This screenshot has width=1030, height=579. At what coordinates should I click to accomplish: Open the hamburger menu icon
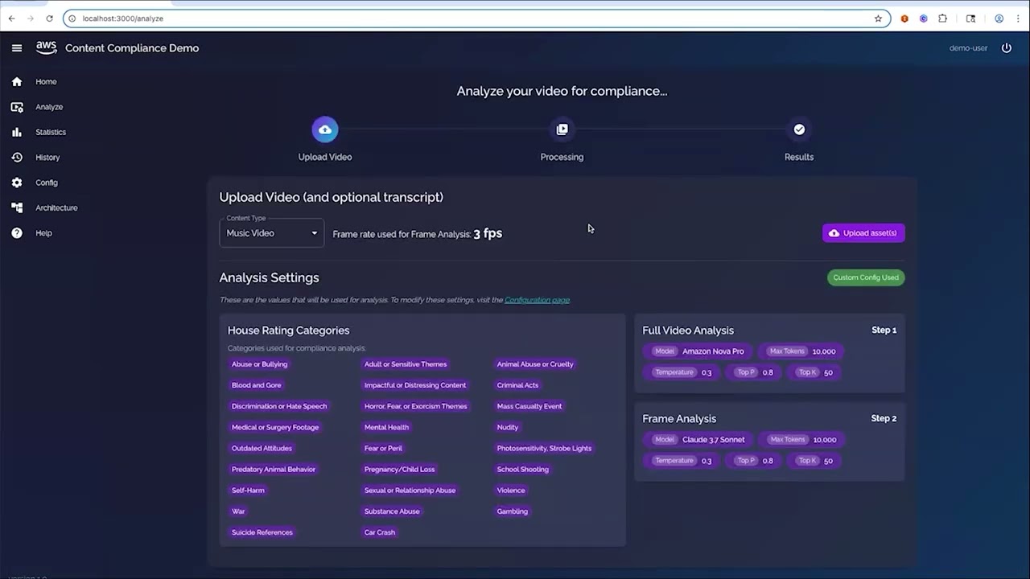click(17, 48)
